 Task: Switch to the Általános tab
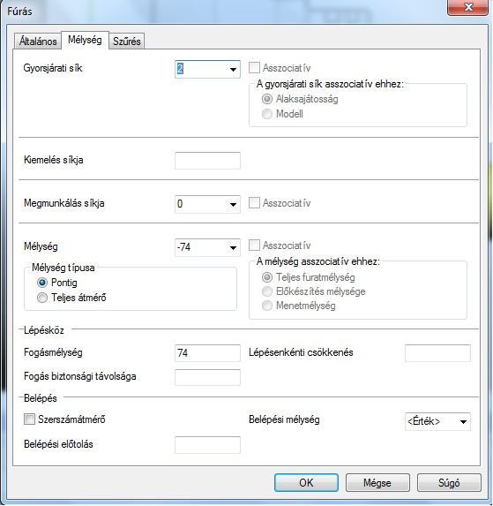pos(38,42)
